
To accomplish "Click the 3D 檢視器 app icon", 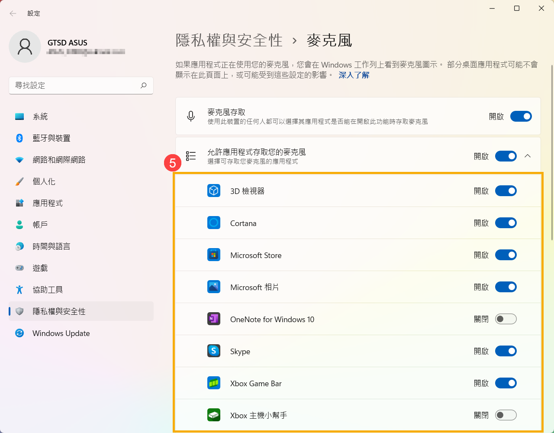I will 214,191.
